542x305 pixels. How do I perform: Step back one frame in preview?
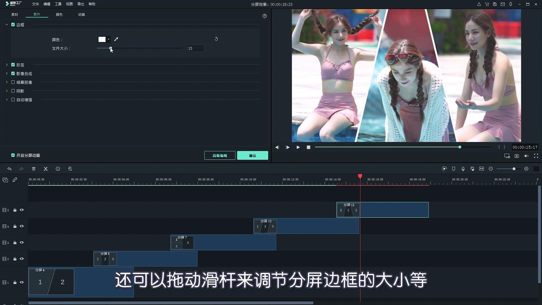coord(277,147)
